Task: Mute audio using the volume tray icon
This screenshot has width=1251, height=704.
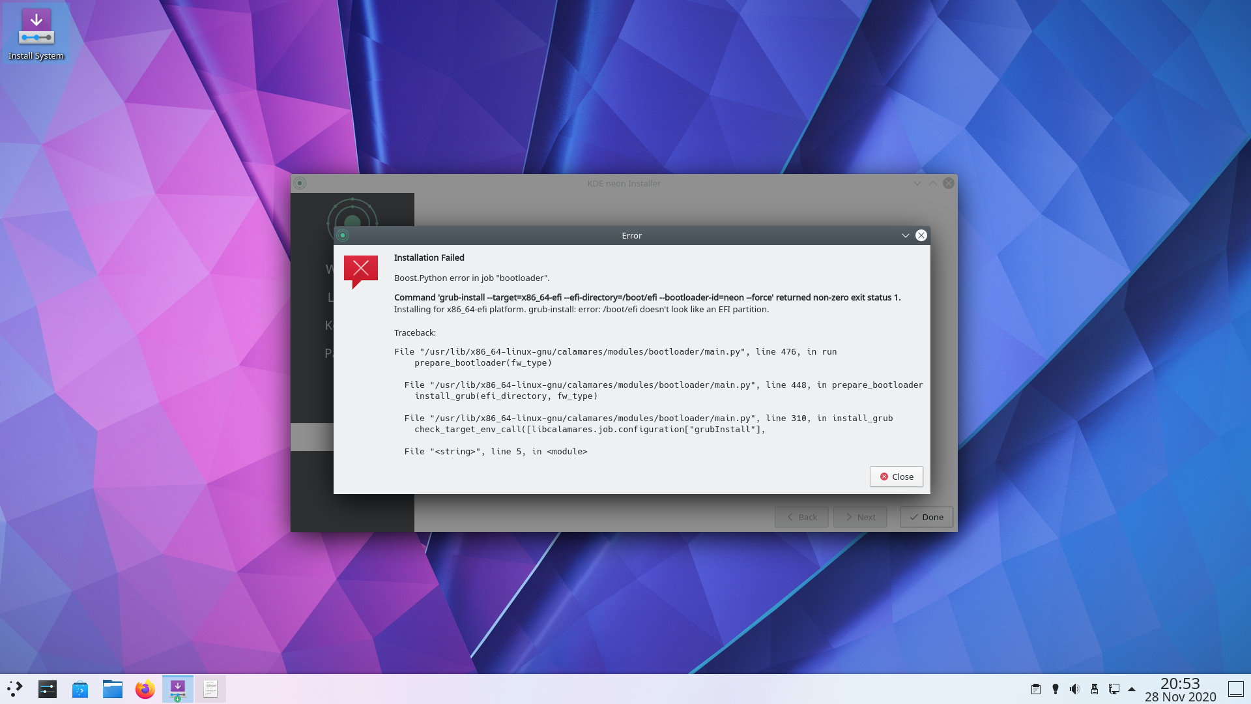Action: pyautogui.click(x=1074, y=688)
